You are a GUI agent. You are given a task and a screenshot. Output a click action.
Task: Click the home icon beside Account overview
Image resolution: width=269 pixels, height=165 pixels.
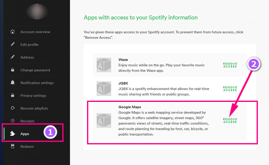click(x=12, y=32)
